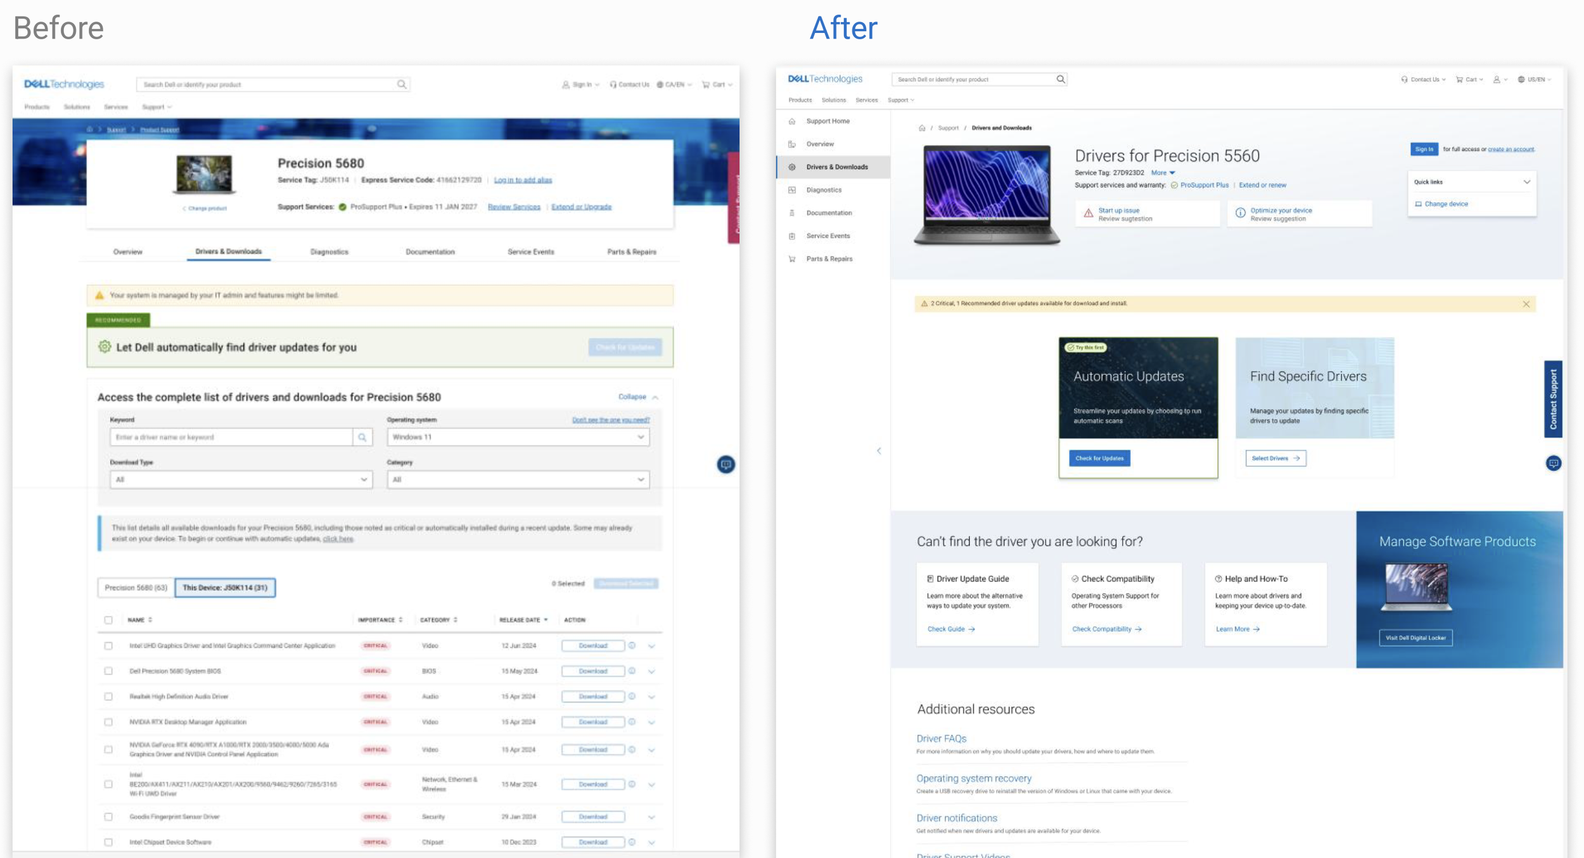Open info icon for Intel UHD Graphics Driver row
The width and height of the screenshot is (1584, 858).
click(632, 645)
